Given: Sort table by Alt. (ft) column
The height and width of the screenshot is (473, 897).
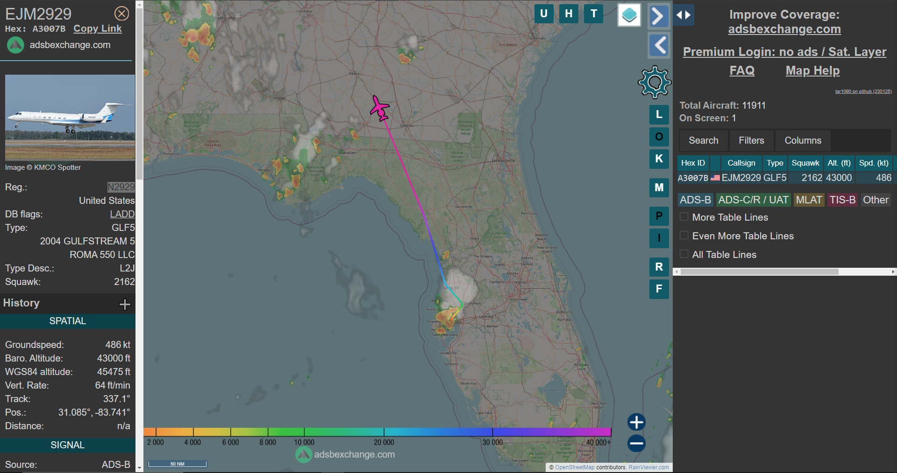Looking at the screenshot, I should 839,163.
